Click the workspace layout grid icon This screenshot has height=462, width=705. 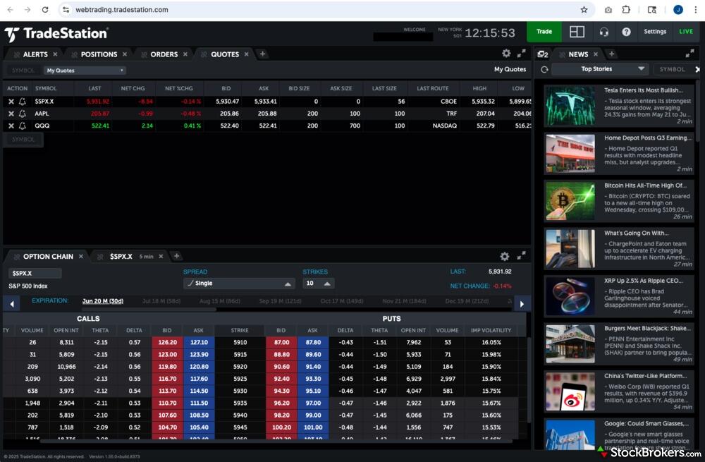(x=576, y=31)
